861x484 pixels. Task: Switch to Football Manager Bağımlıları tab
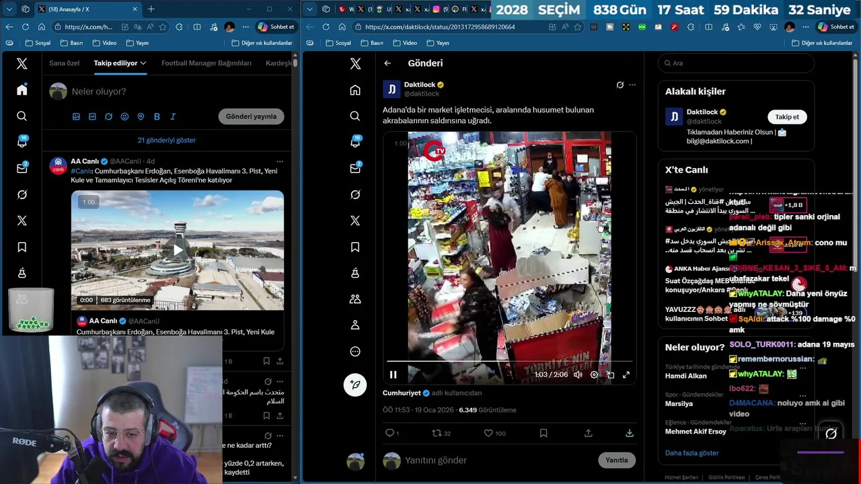(x=207, y=63)
